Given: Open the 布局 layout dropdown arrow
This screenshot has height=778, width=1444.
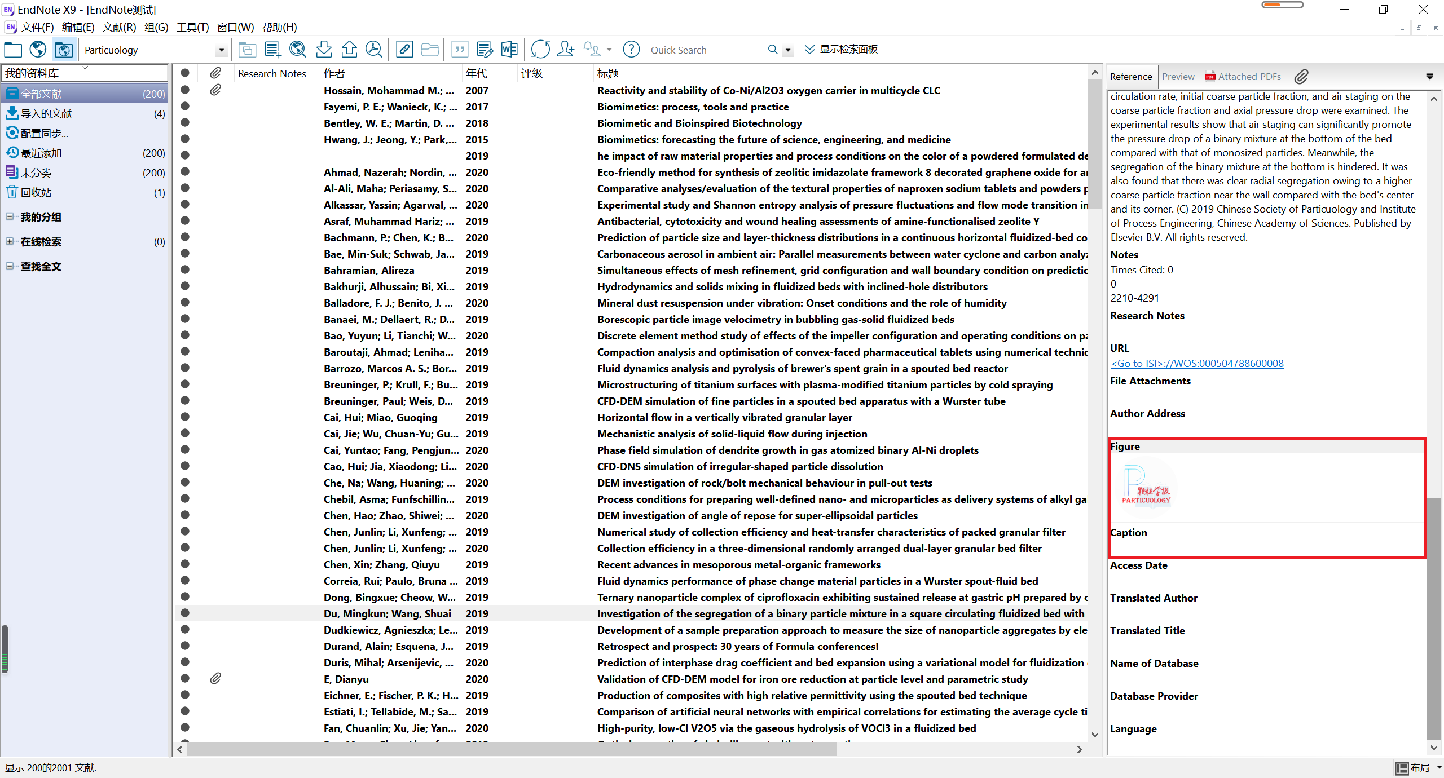Looking at the screenshot, I should point(1439,767).
